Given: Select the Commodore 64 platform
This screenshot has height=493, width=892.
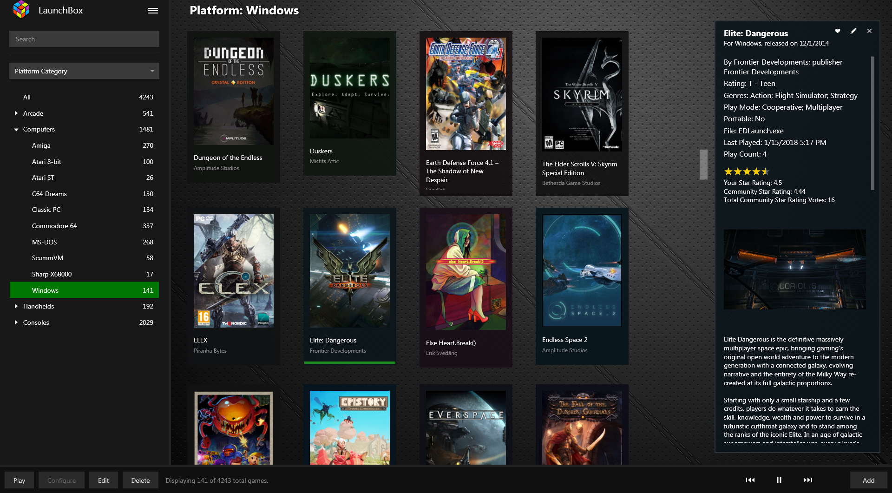Looking at the screenshot, I should 84,226.
